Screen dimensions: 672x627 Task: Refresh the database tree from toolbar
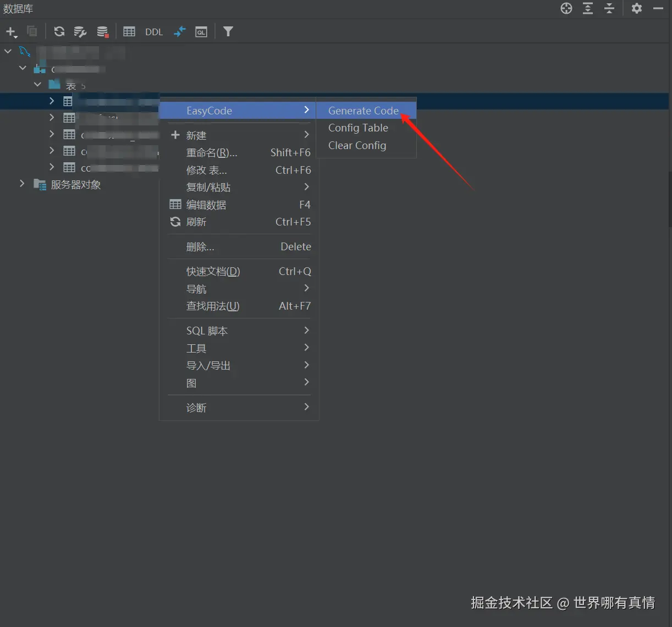[59, 31]
